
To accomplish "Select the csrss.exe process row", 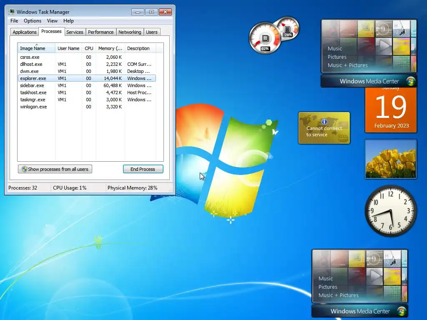I will [x=87, y=57].
